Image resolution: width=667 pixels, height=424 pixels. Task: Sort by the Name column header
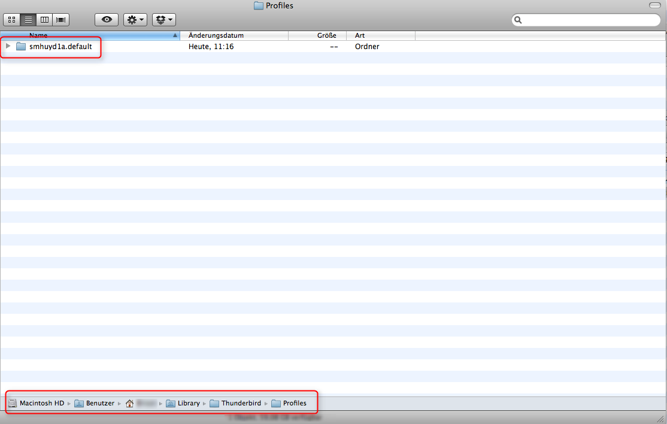[90, 35]
